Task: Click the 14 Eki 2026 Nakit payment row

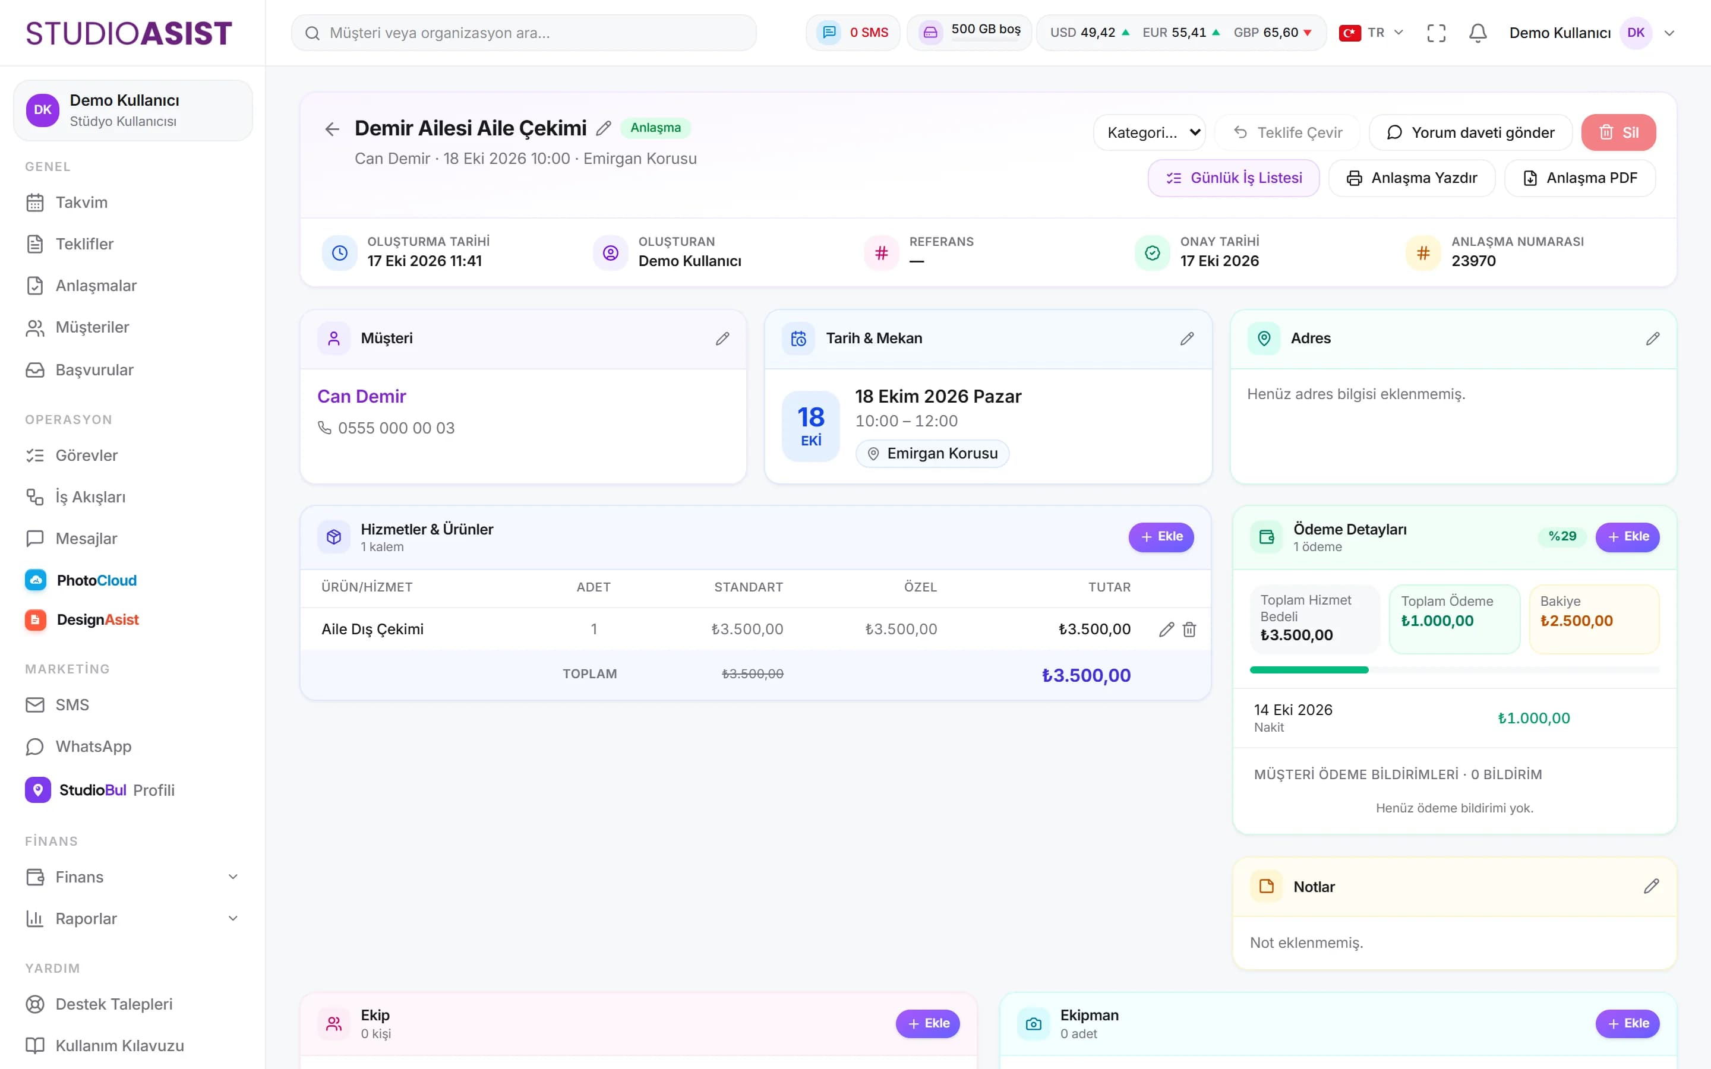Action: point(1454,717)
